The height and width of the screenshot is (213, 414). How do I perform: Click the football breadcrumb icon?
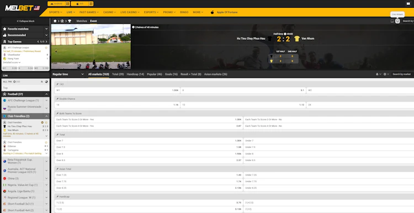pos(62,21)
